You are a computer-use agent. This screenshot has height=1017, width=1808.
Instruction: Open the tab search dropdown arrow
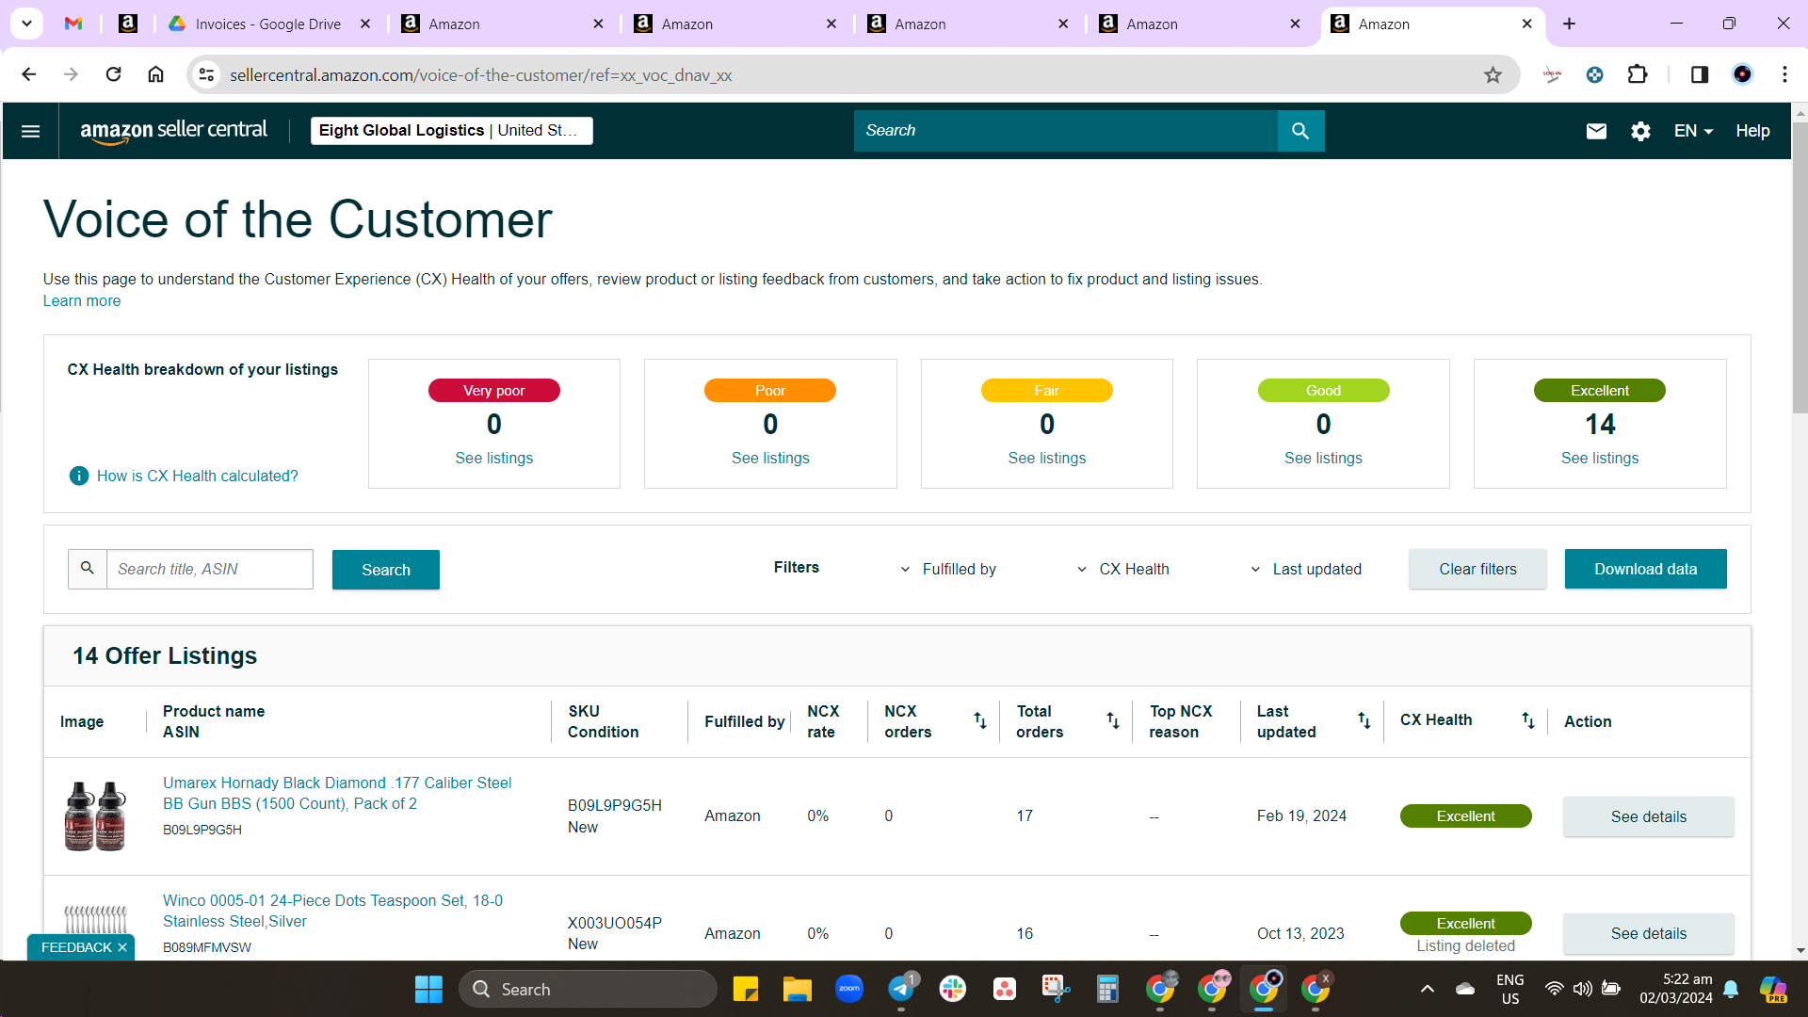26,24
